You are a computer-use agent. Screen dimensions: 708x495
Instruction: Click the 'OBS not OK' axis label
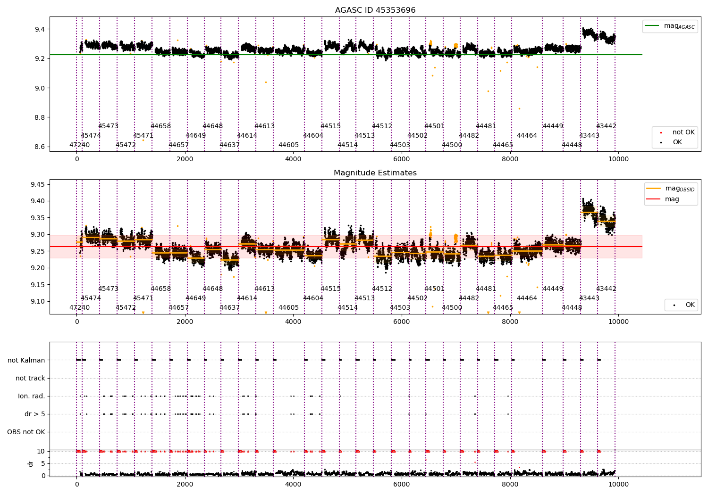(x=26, y=432)
